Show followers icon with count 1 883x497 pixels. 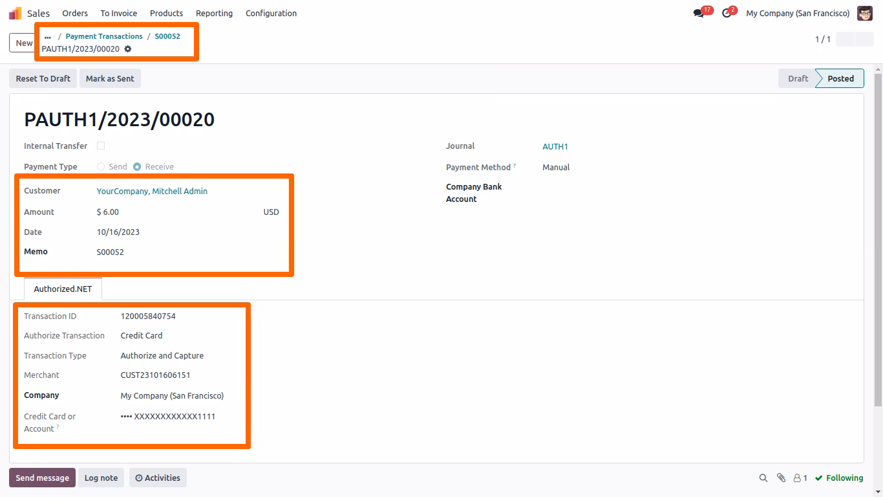point(800,478)
